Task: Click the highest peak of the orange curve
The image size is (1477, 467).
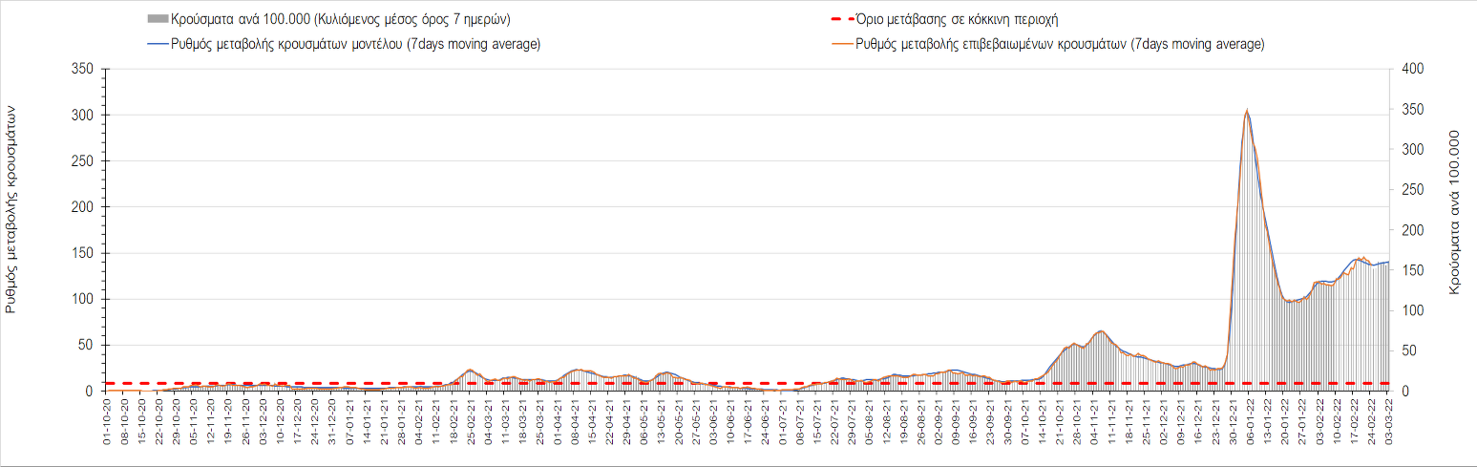Action: tap(1247, 111)
